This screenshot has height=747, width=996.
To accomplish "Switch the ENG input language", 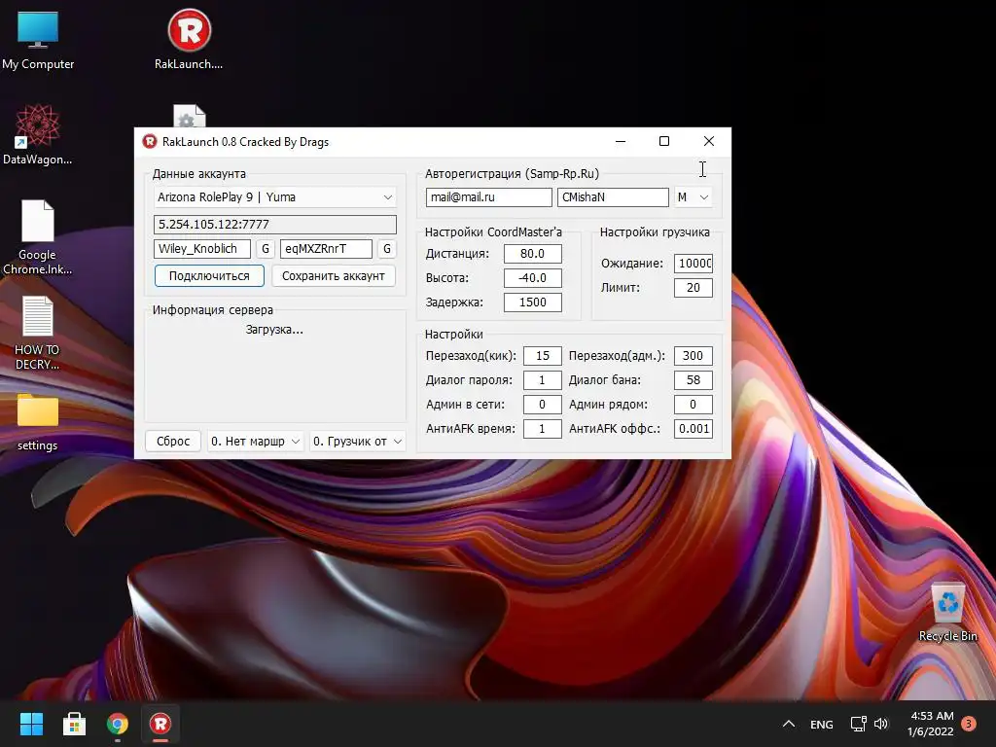I will coord(821,724).
